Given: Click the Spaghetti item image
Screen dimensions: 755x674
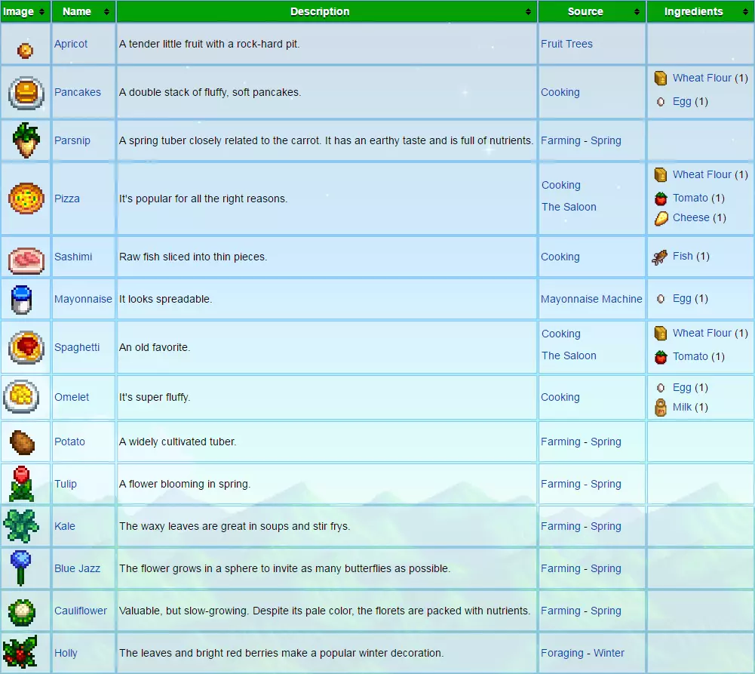Looking at the screenshot, I should click(26, 347).
